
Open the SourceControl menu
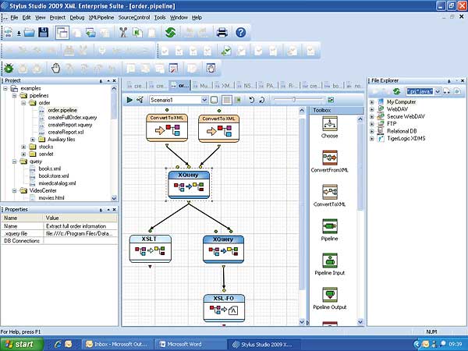coord(134,18)
